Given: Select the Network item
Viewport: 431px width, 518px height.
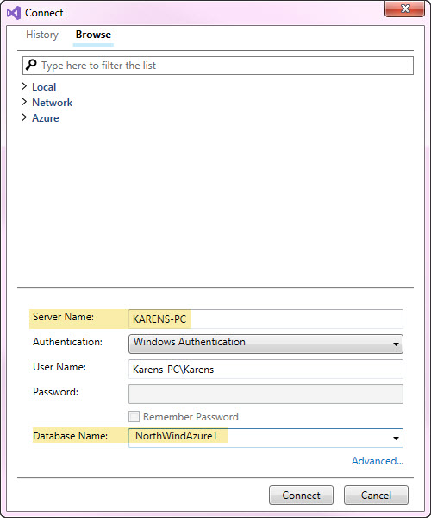Looking at the screenshot, I should click(52, 103).
